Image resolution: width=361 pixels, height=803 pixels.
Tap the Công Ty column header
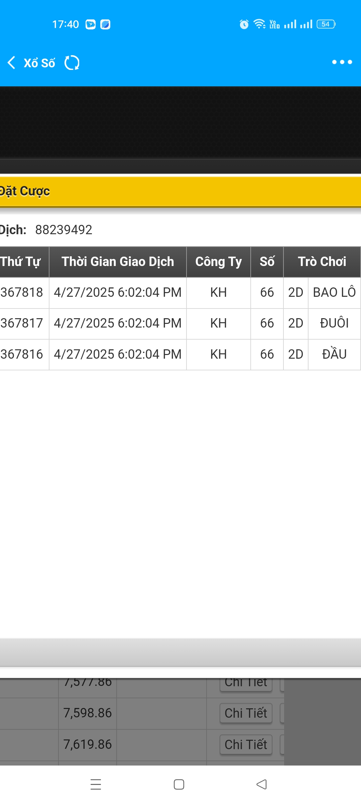[219, 262]
